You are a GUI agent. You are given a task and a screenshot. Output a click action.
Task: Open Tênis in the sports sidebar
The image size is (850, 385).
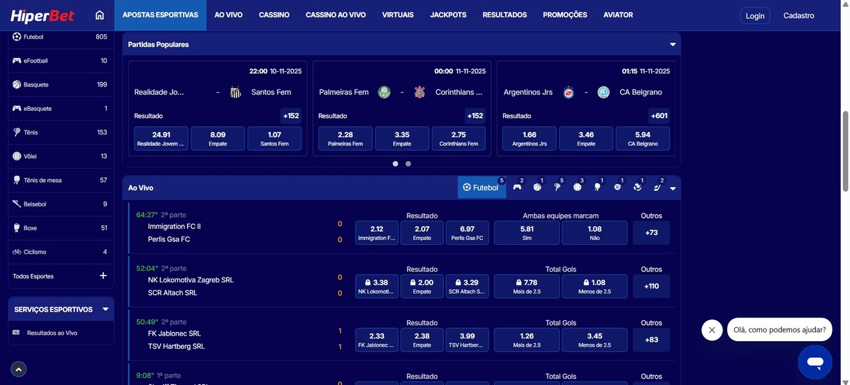(60, 132)
